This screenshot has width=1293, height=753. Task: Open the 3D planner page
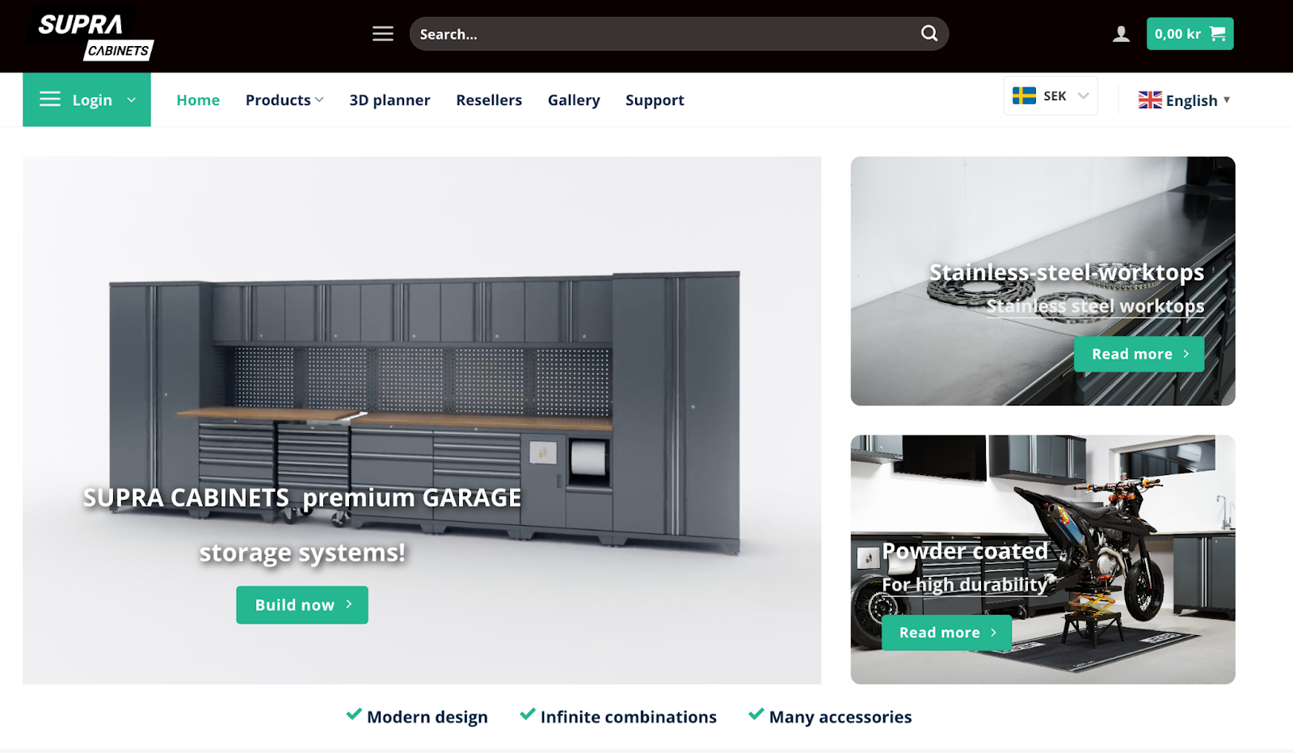390,99
